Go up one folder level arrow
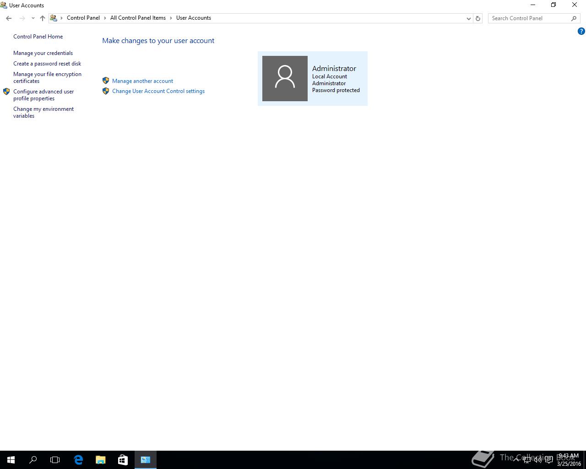The width and height of the screenshot is (586, 469). (43, 18)
